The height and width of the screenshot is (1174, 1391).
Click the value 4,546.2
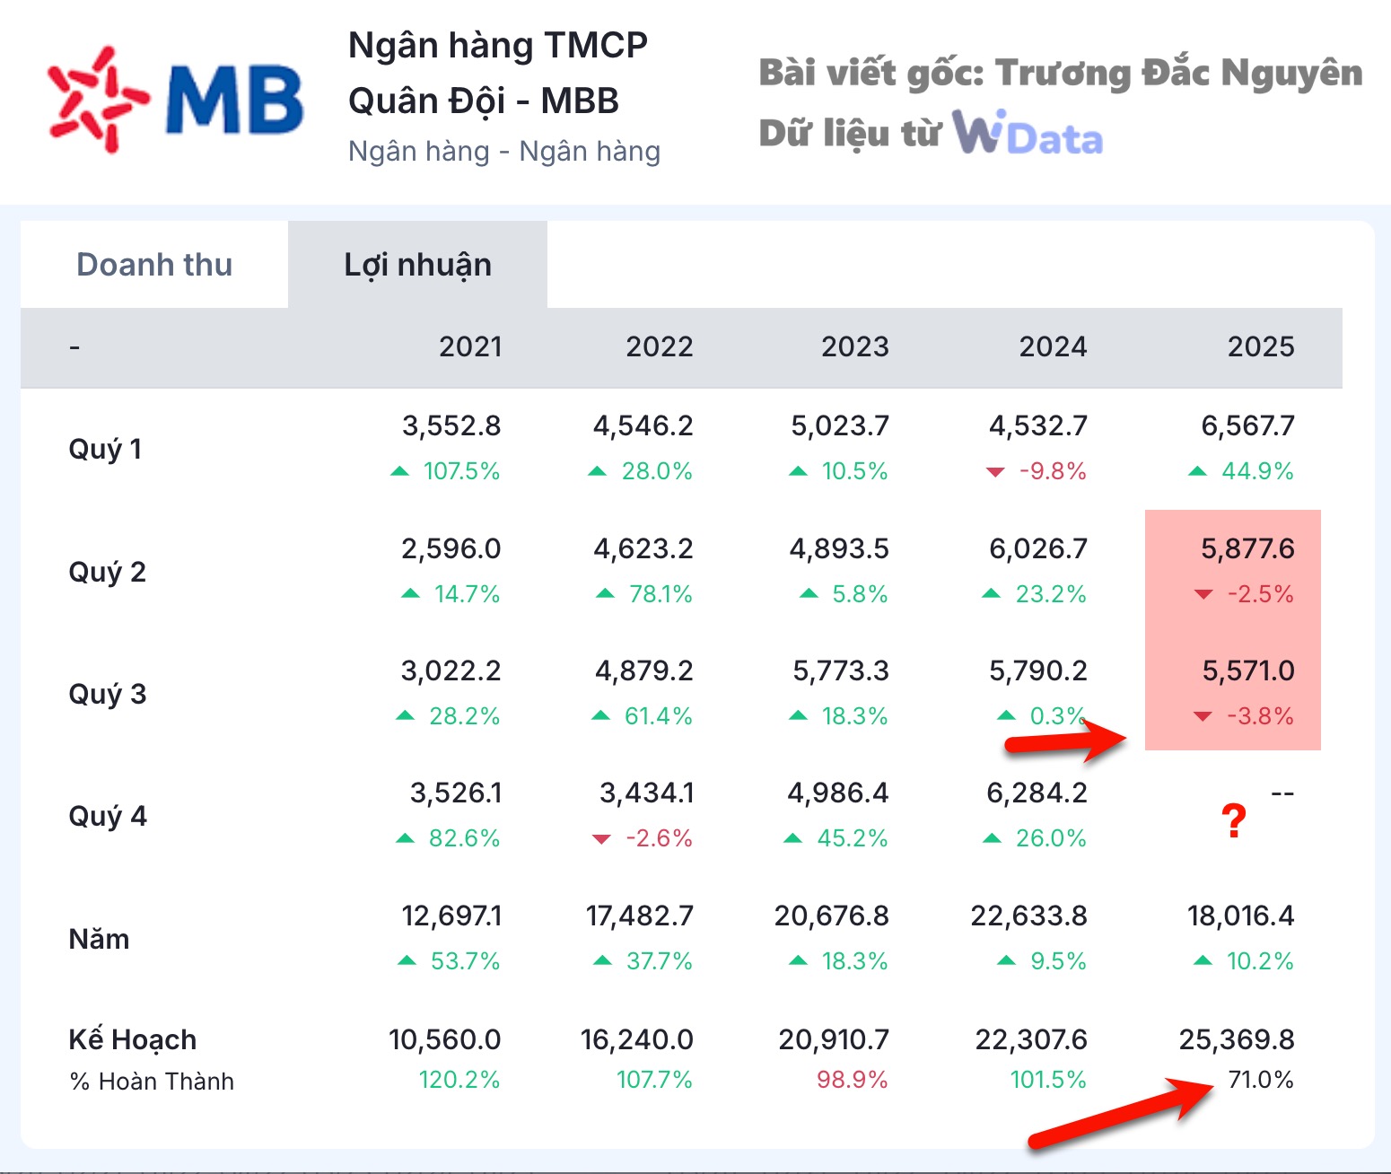tap(643, 425)
